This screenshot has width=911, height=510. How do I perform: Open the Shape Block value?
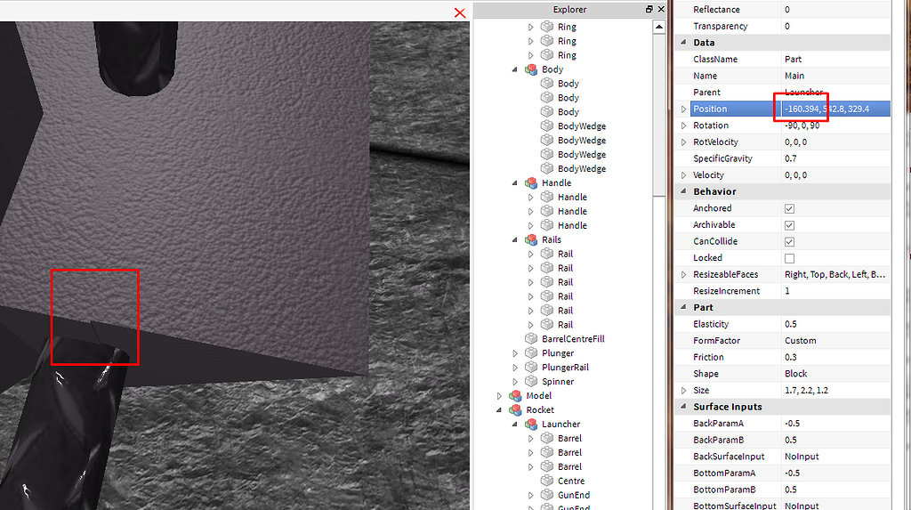(836, 373)
